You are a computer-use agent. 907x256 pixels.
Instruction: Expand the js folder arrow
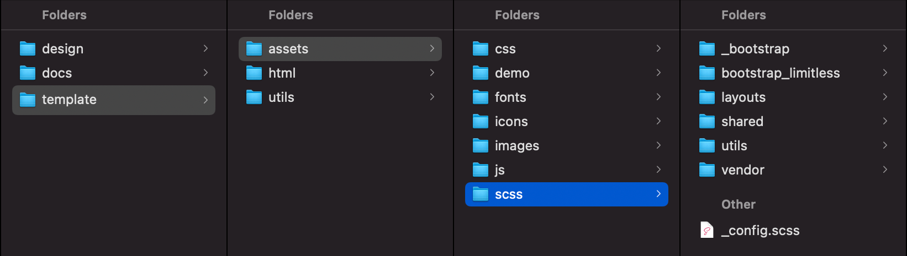(658, 170)
